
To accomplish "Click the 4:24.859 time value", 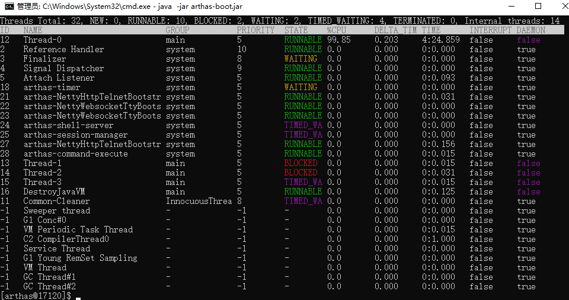I will pos(441,40).
